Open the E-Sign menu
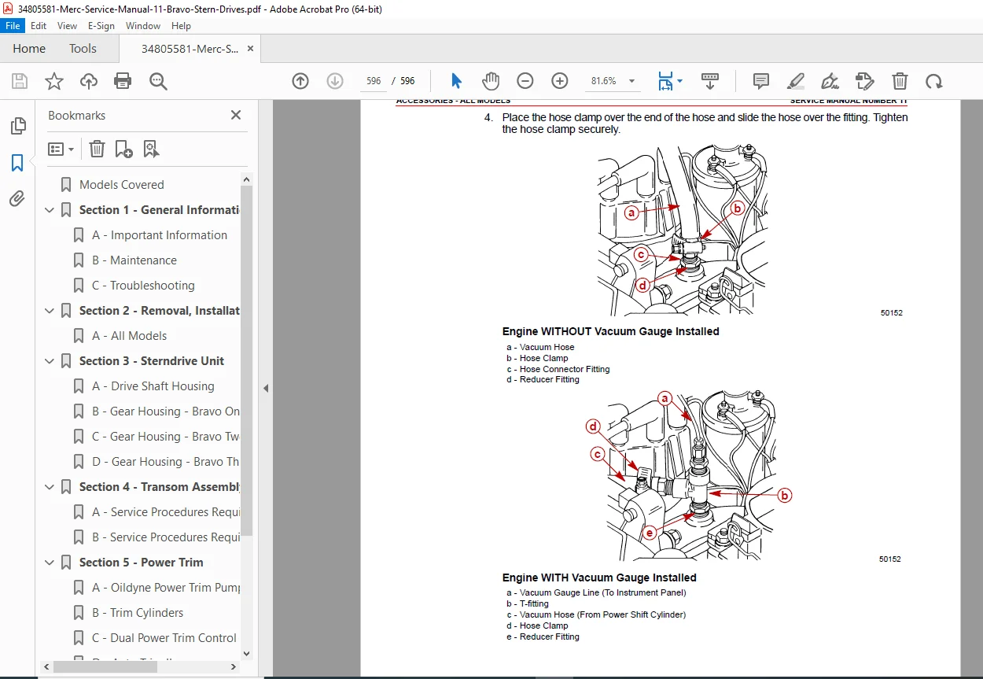The width and height of the screenshot is (983, 679). click(x=101, y=26)
